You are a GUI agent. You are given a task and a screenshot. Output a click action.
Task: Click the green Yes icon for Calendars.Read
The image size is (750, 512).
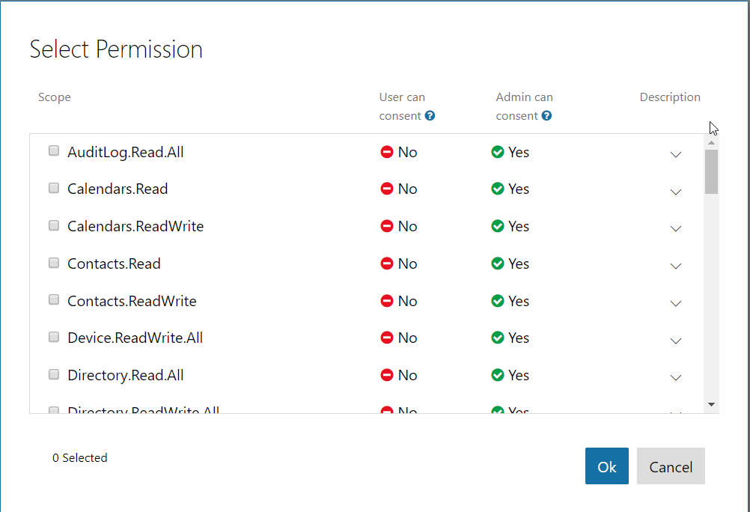[498, 189]
